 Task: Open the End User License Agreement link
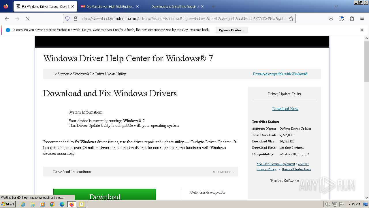point(276,164)
